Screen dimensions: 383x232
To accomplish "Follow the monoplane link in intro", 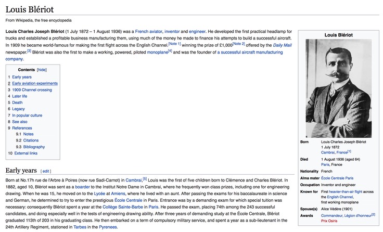I will [157, 52].
